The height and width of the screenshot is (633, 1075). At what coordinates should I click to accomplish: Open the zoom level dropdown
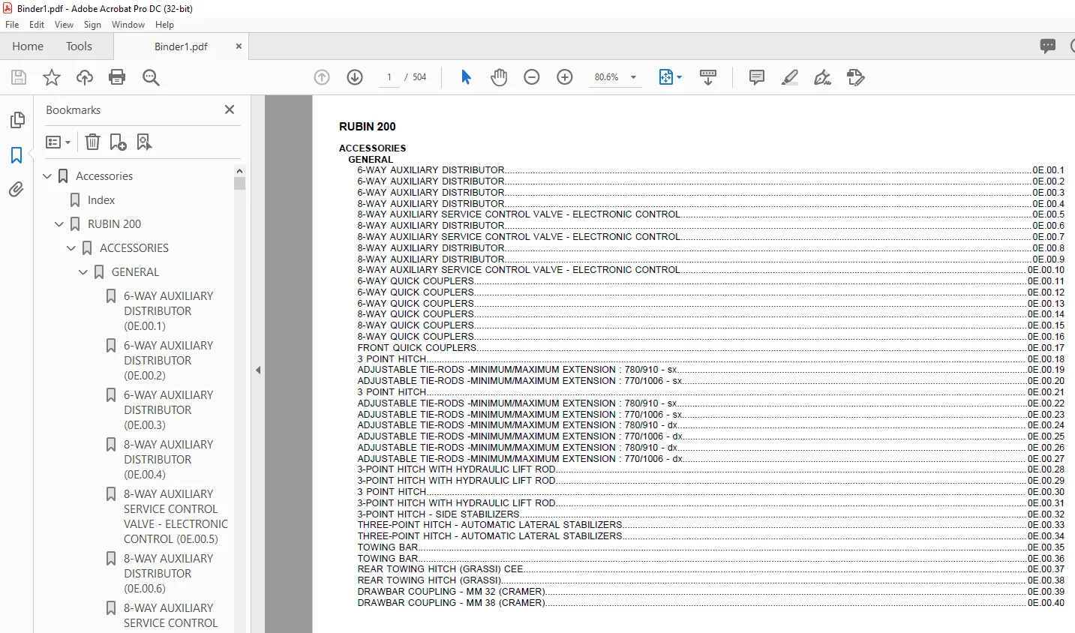[634, 77]
